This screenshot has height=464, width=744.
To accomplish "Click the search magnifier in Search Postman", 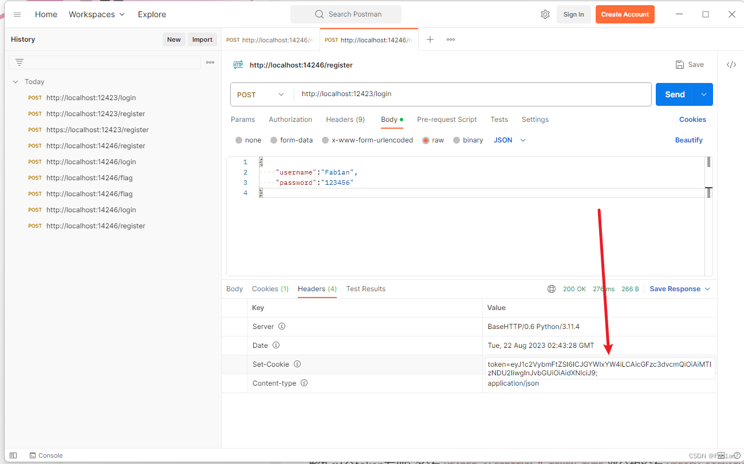I will (x=320, y=14).
